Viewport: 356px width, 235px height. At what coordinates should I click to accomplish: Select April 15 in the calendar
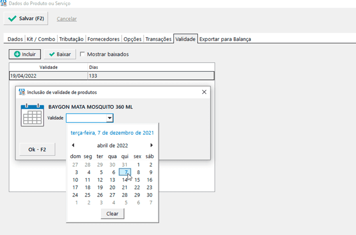pyautogui.click(x=137, y=180)
